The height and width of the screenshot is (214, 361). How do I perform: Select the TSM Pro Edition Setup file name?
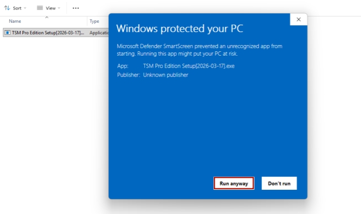(48, 32)
